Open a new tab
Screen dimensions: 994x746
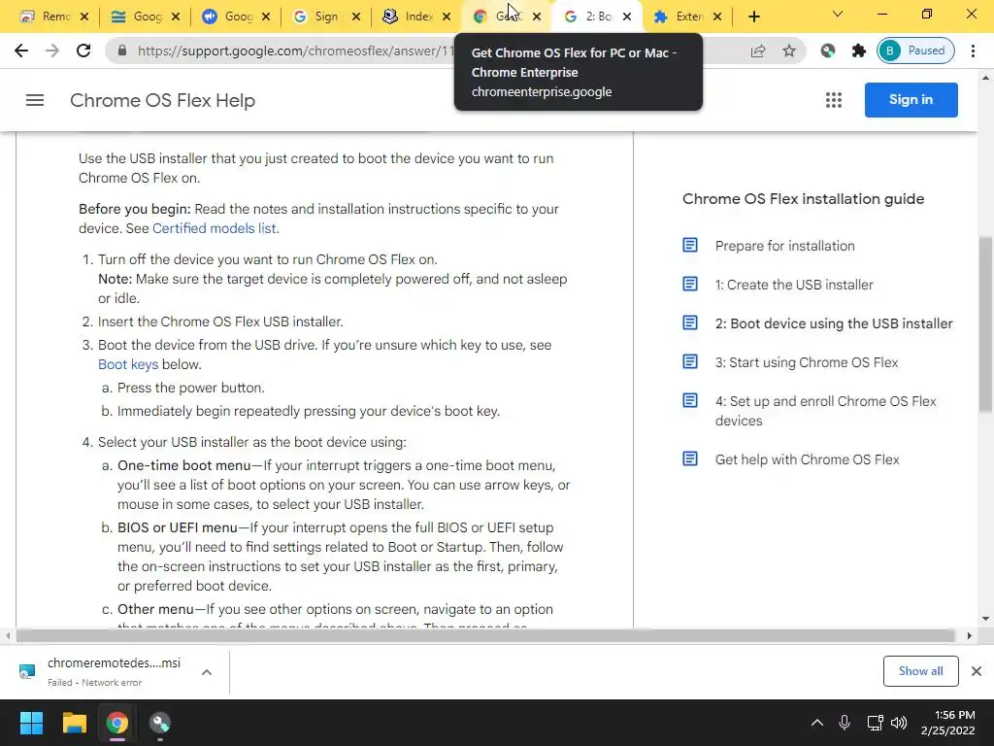(753, 17)
